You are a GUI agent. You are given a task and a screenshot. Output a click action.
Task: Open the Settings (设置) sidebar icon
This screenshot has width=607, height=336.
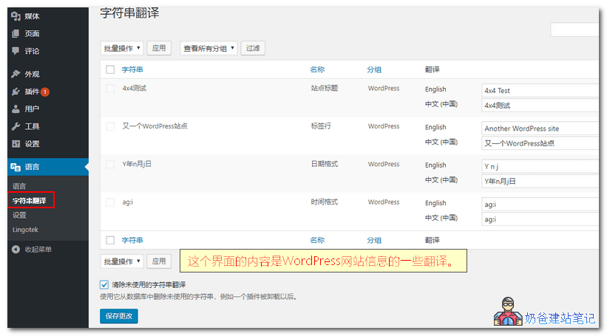click(16, 144)
